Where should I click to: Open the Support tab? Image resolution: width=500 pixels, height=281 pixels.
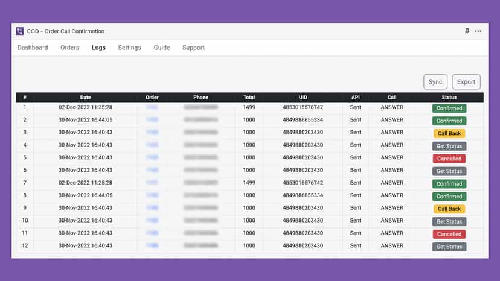click(194, 48)
